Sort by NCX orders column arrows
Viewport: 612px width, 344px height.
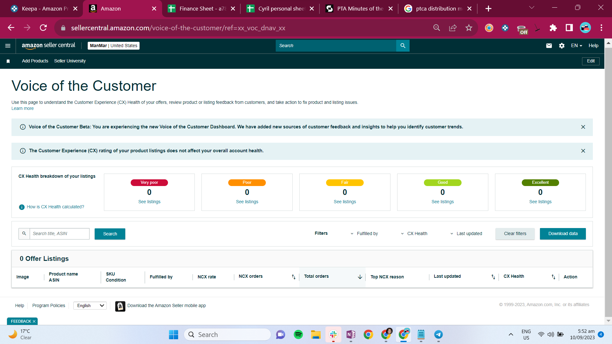click(x=294, y=277)
